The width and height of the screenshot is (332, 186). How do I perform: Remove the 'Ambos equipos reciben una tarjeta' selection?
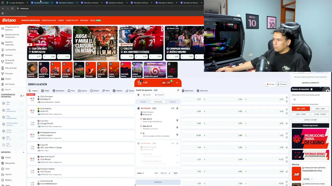177,135
